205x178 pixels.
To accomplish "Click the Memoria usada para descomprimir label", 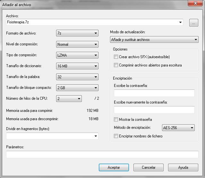I will [x=32, y=119].
